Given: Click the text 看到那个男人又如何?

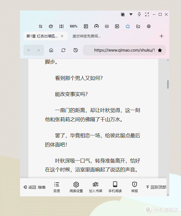Looking at the screenshot, I should point(79,78).
